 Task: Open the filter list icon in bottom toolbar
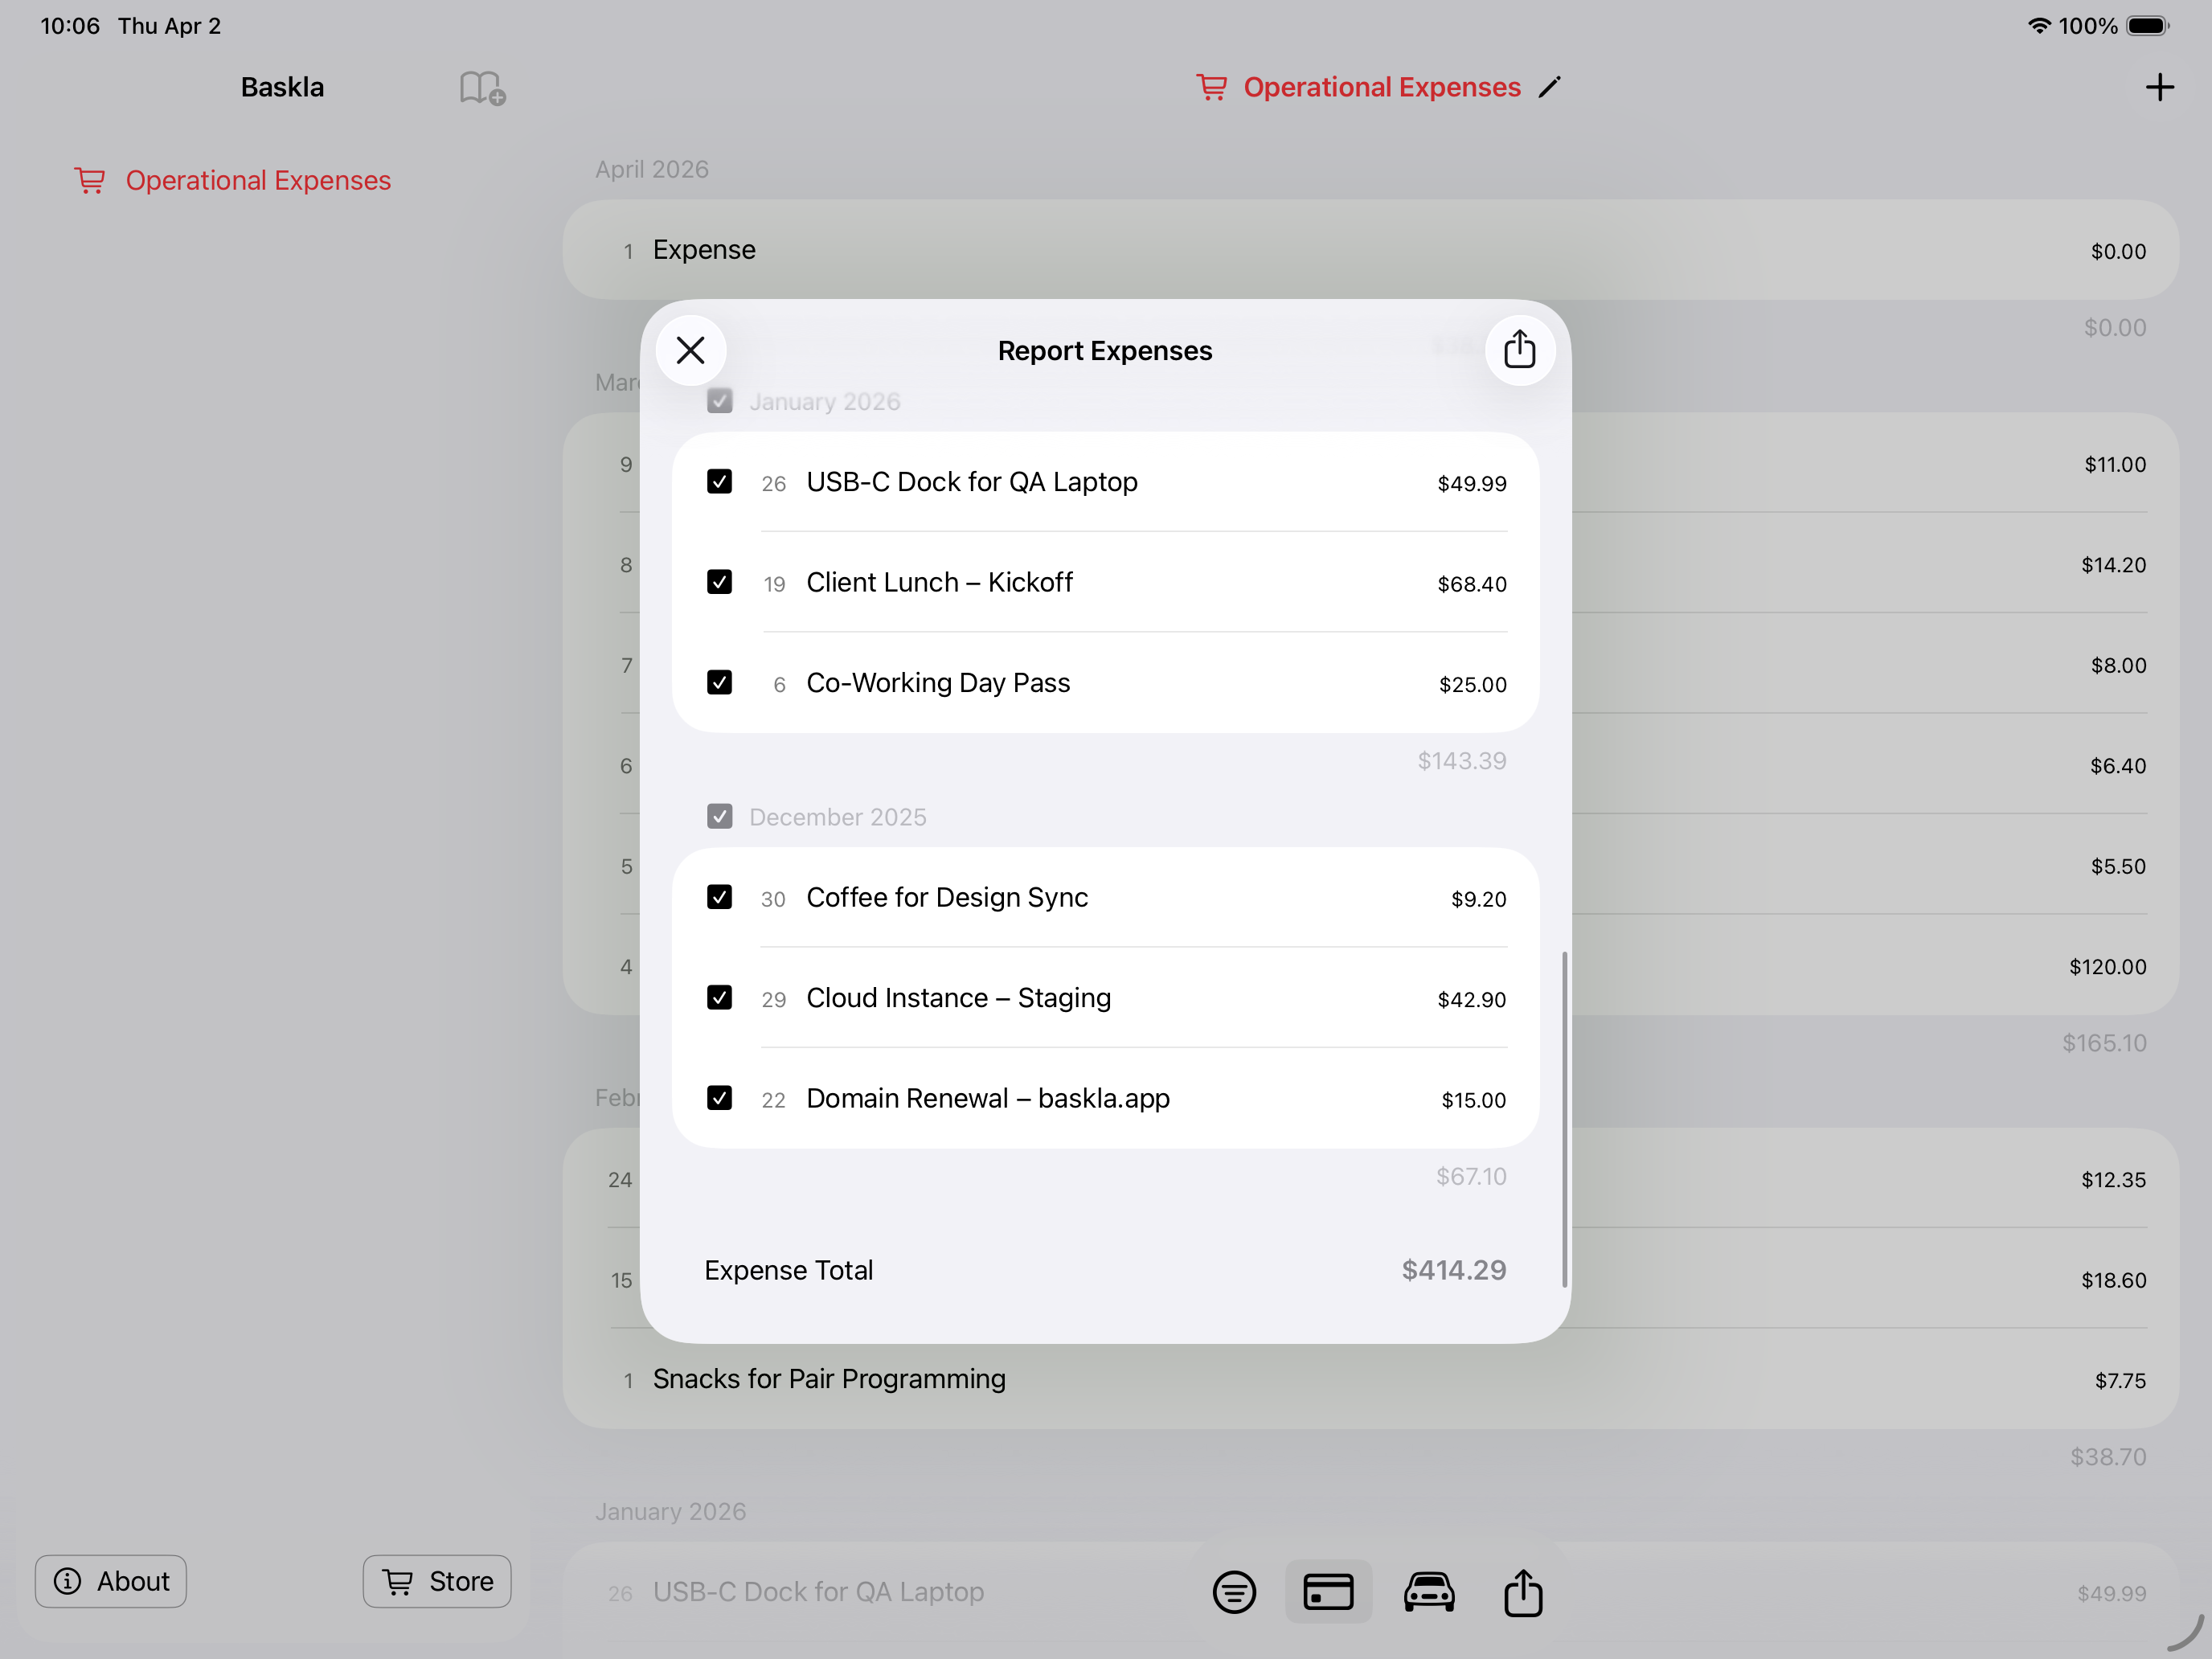pyautogui.click(x=1234, y=1591)
